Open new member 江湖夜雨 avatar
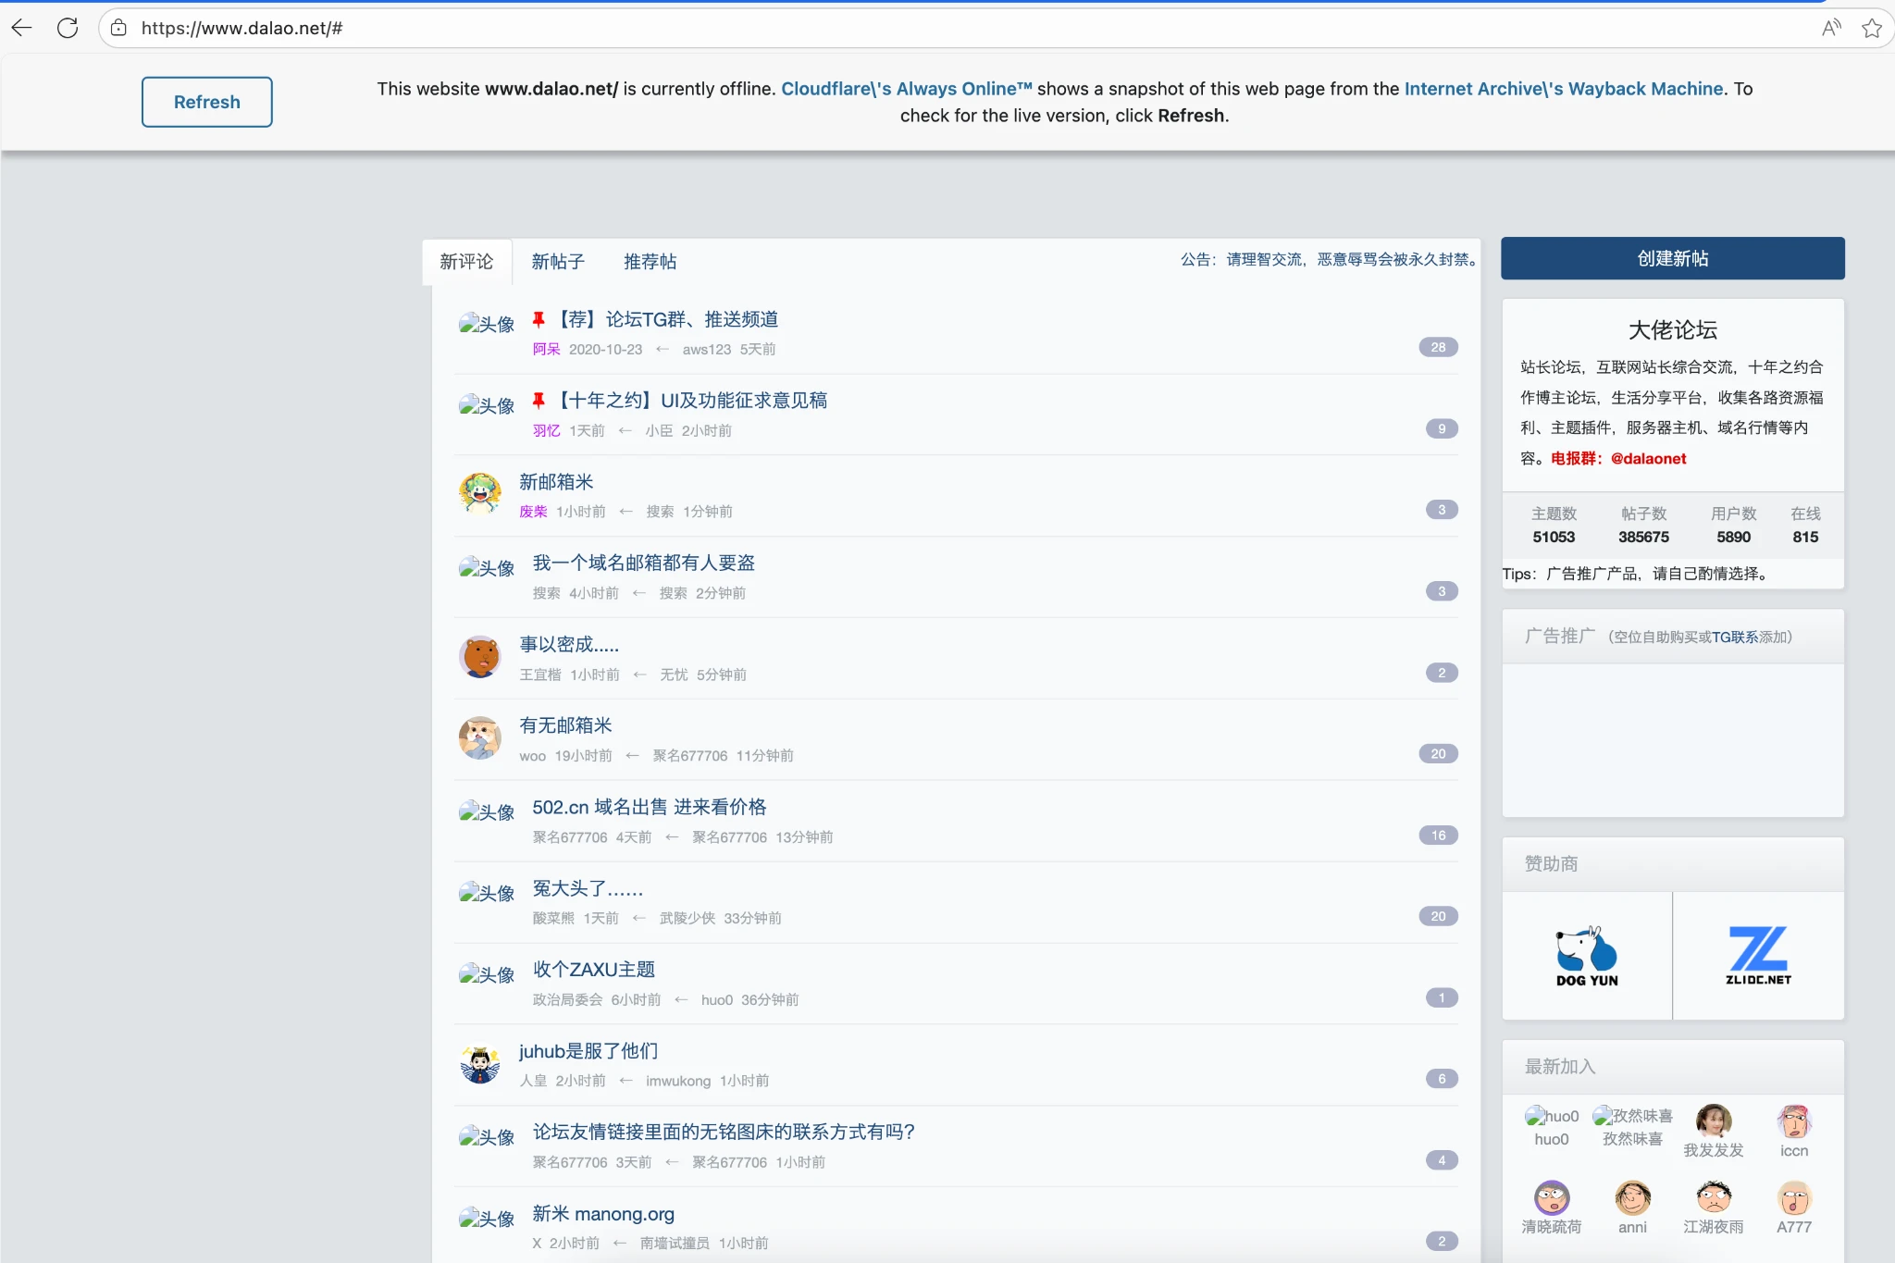 (1714, 1197)
